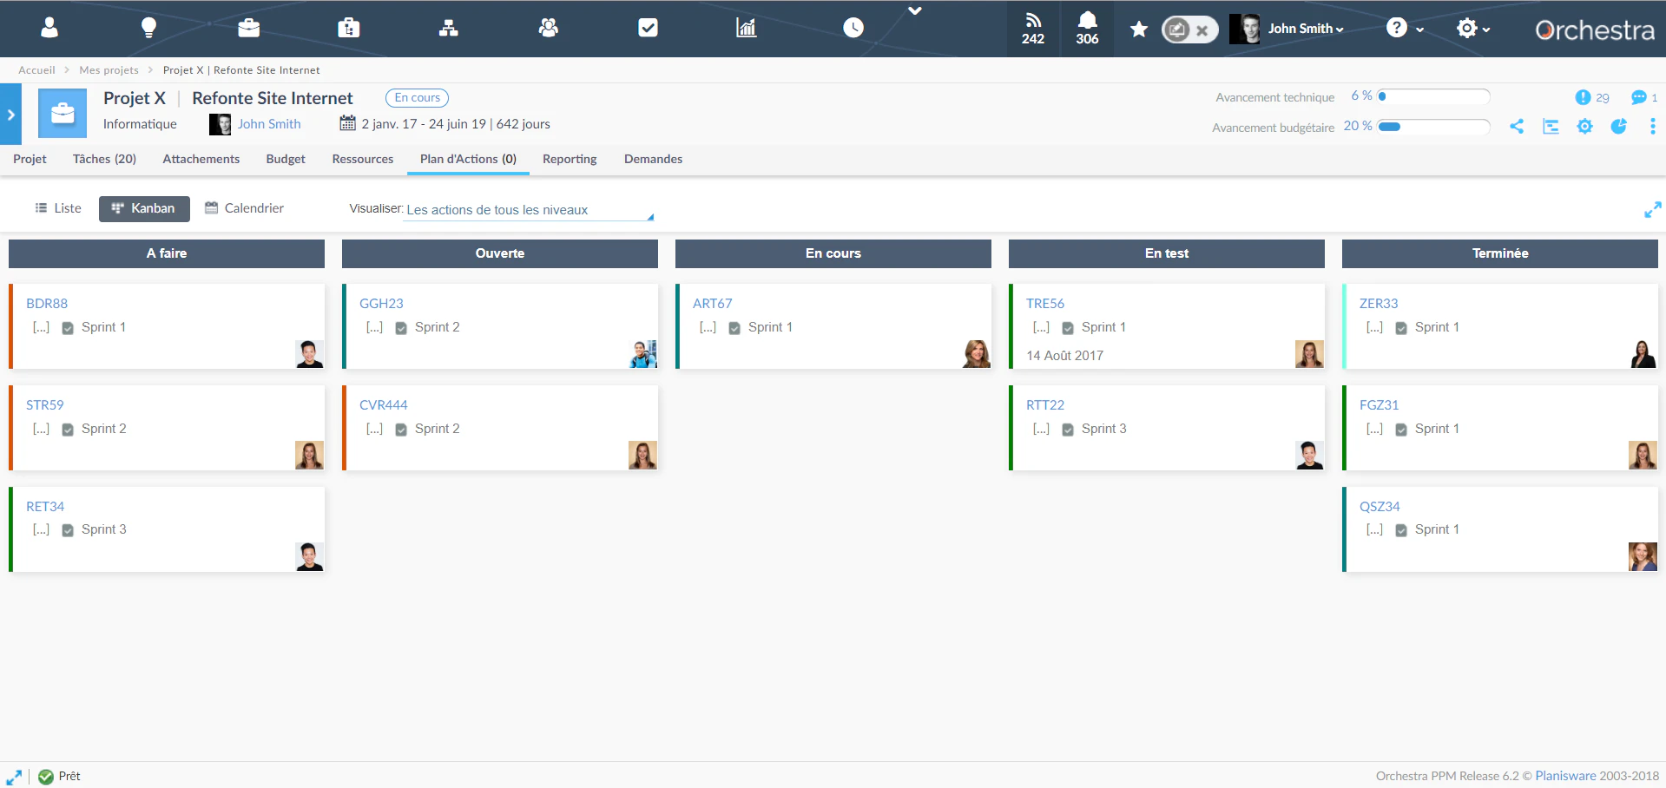Open the John Smith project manager link
This screenshot has height=788, width=1666.
[x=269, y=124]
